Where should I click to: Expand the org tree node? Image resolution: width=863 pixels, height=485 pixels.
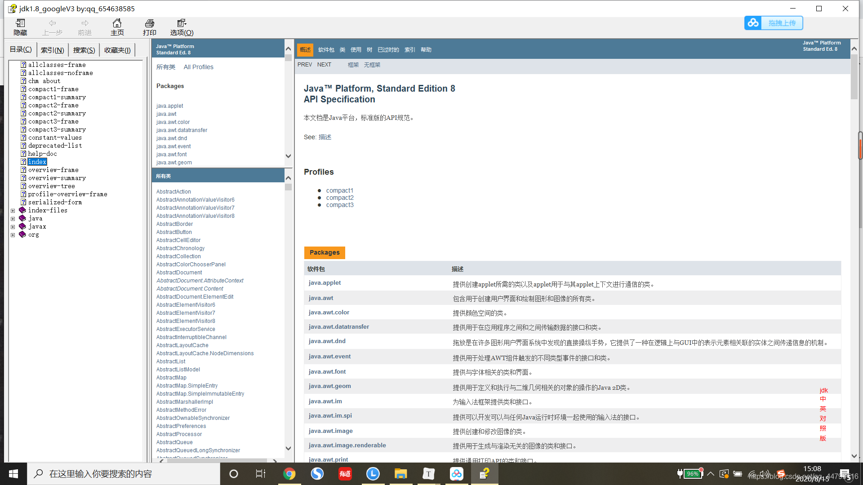point(13,234)
